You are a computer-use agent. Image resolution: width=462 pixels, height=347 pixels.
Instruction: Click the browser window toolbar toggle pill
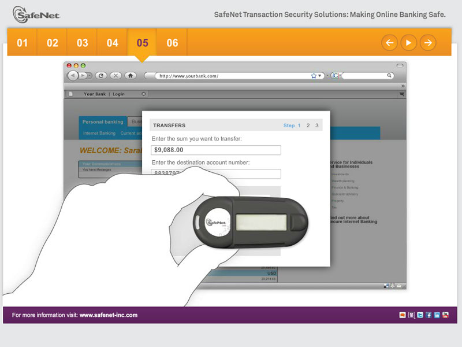pyautogui.click(x=400, y=65)
